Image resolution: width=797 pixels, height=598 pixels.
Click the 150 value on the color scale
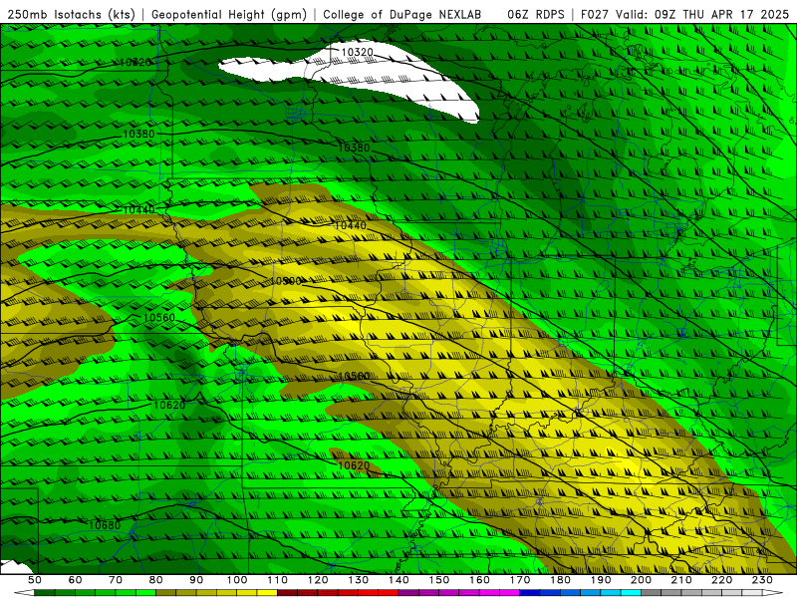(439, 580)
